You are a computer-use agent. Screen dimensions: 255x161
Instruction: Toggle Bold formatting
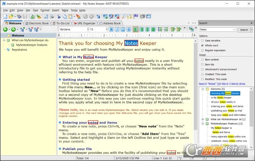pyautogui.click(x=111, y=29)
